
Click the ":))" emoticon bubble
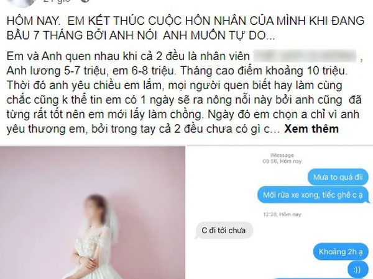pos(358,269)
